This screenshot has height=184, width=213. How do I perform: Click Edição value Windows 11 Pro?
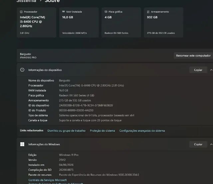click(69, 155)
